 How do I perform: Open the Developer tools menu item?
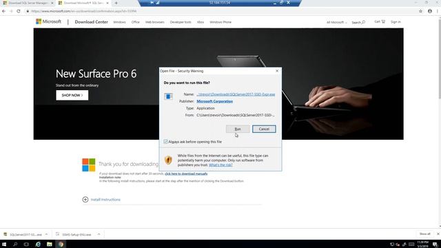pos(181,22)
